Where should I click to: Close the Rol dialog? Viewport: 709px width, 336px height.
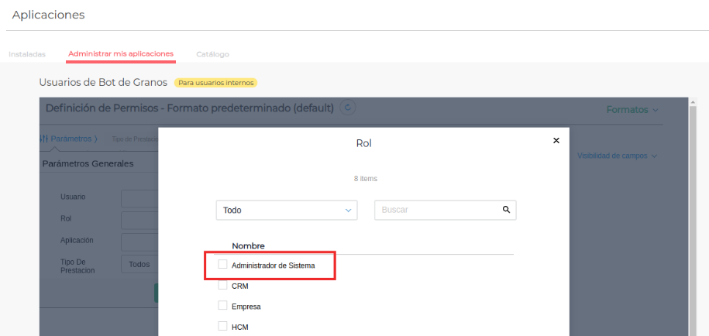(556, 141)
